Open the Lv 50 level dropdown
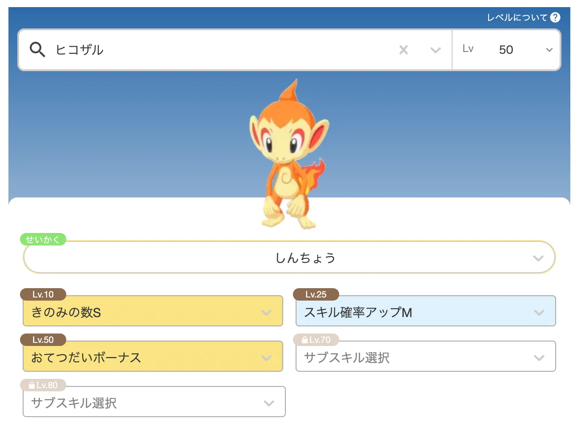Image resolution: width=585 pixels, height=426 pixels. coord(506,50)
